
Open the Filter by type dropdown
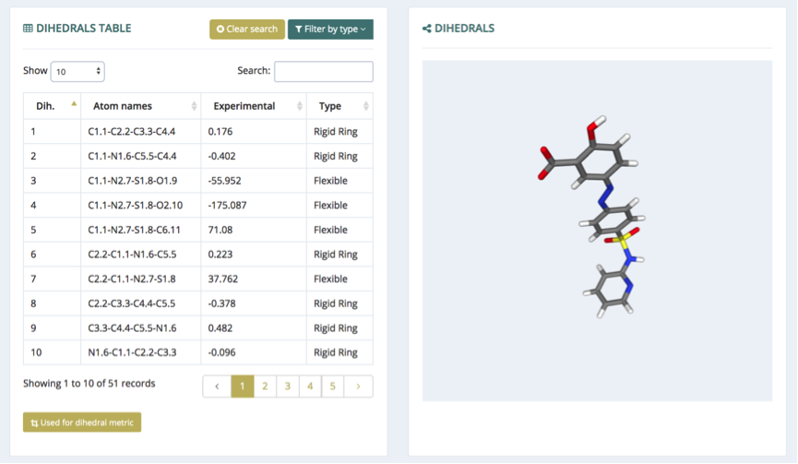pos(330,29)
